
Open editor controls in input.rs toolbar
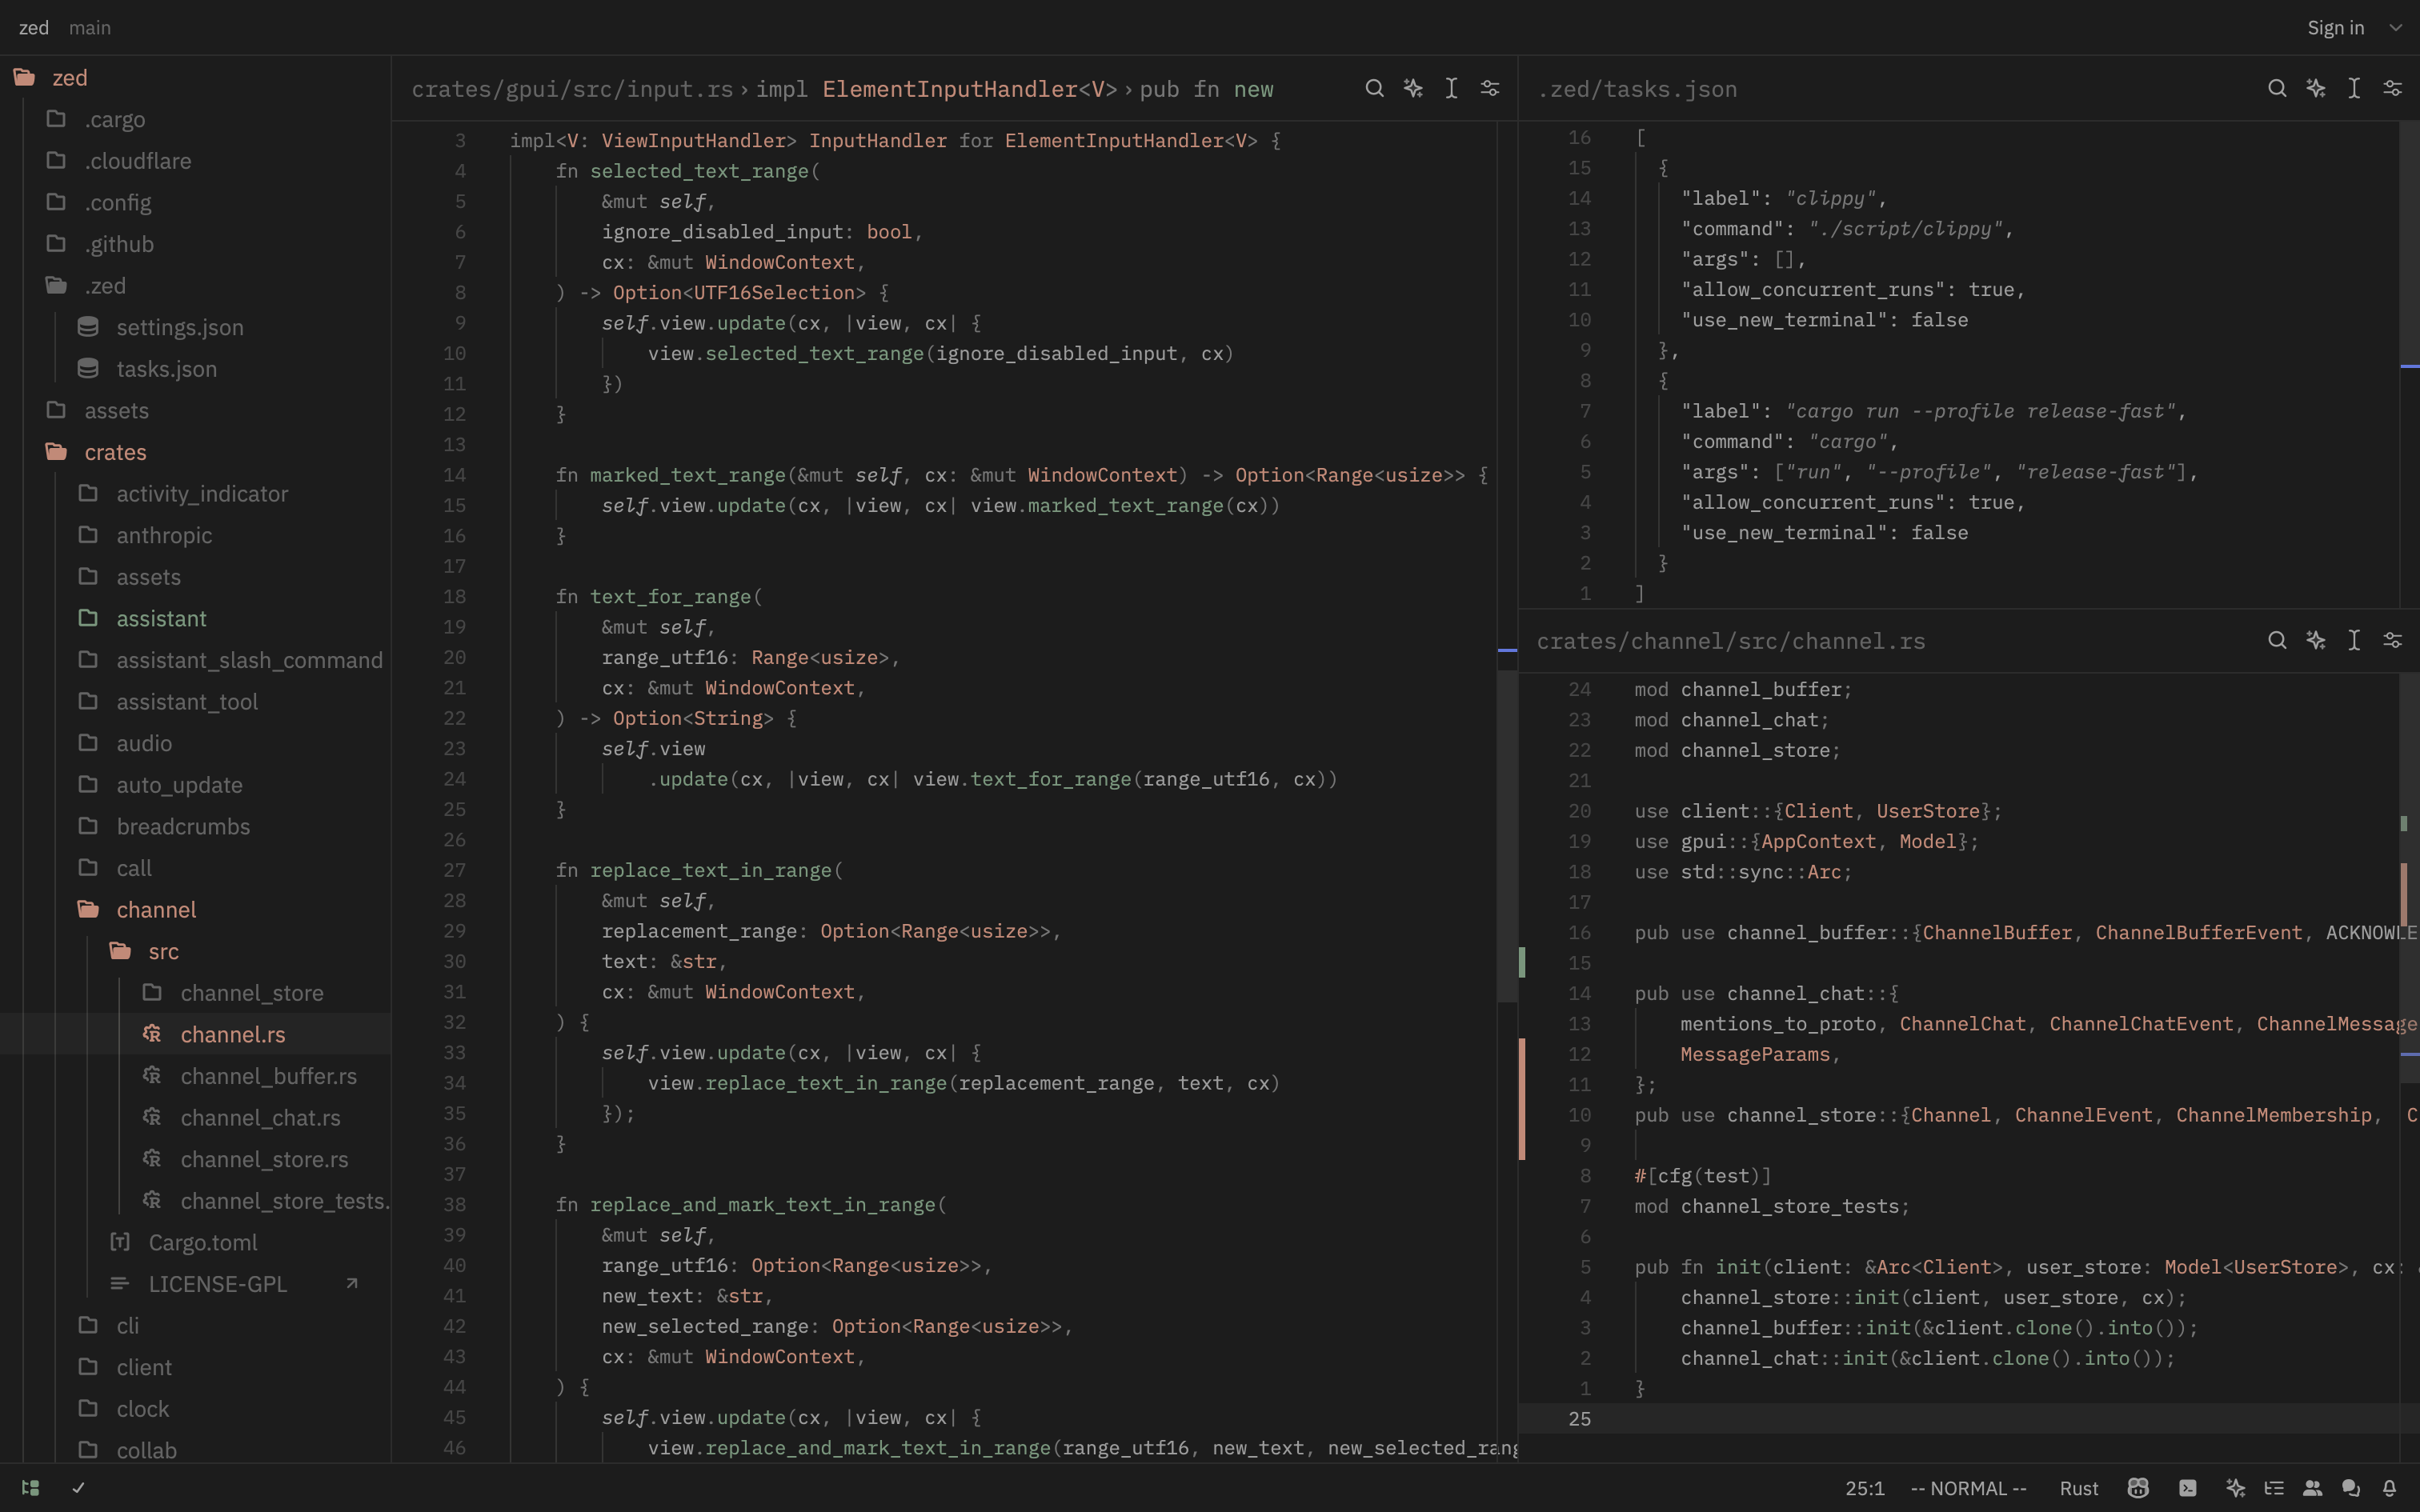tap(1490, 89)
